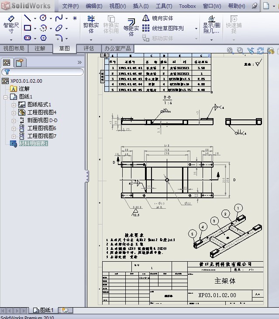Click balloon number 3 in isometric view

(x=214, y=221)
